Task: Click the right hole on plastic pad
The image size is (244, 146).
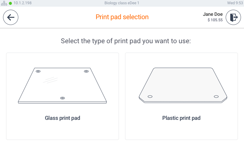Action: (216, 96)
